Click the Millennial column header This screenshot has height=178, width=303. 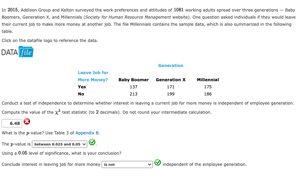point(208,80)
